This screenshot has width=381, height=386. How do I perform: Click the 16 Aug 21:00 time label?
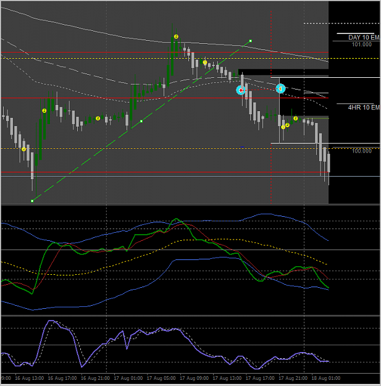point(95,378)
